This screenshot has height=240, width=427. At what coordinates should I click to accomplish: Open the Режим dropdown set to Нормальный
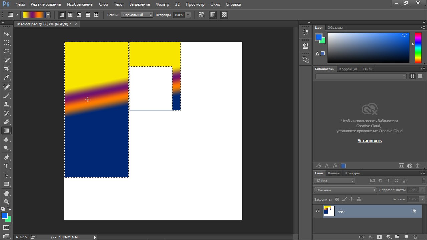pos(137,15)
